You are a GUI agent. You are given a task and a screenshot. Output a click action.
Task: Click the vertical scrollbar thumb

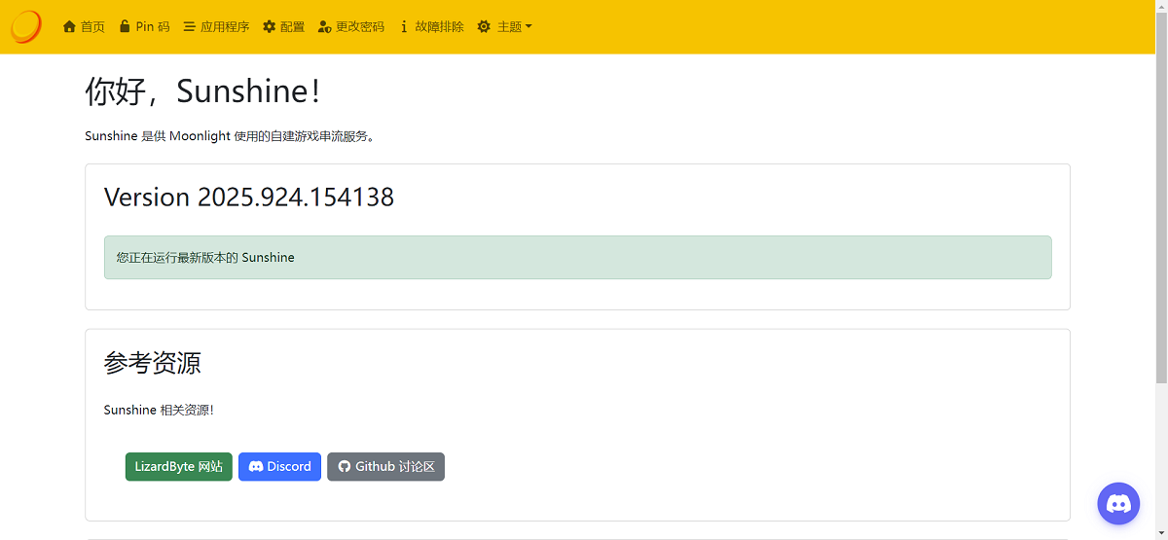[x=1160, y=195]
